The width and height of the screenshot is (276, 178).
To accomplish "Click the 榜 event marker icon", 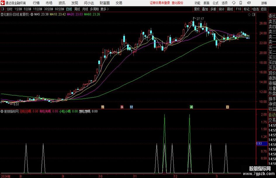I will tap(103, 107).
